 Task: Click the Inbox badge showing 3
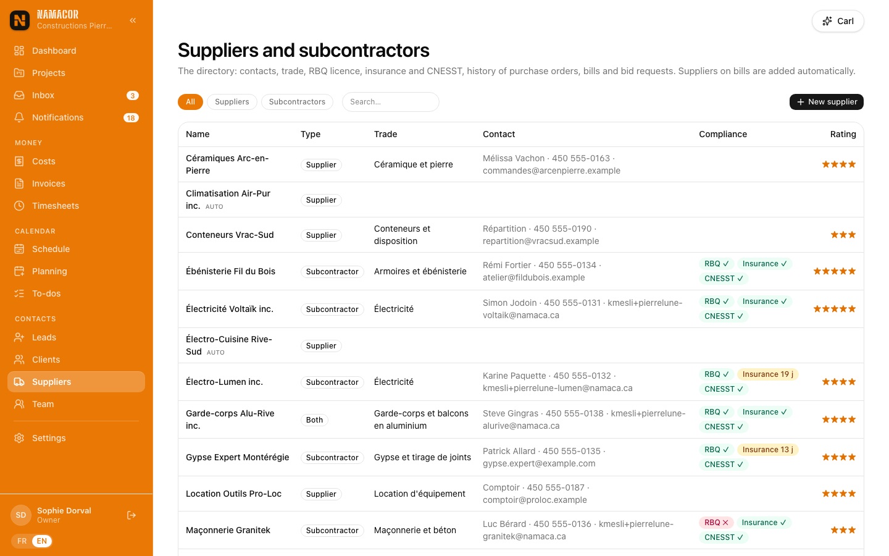tap(133, 95)
